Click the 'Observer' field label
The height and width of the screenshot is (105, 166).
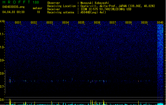click(x=54, y=3)
